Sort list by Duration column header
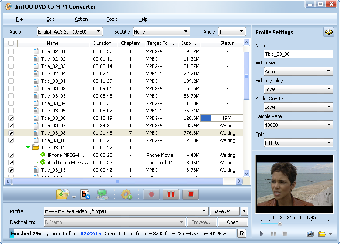The height and width of the screenshot is (244, 340). (x=103, y=43)
